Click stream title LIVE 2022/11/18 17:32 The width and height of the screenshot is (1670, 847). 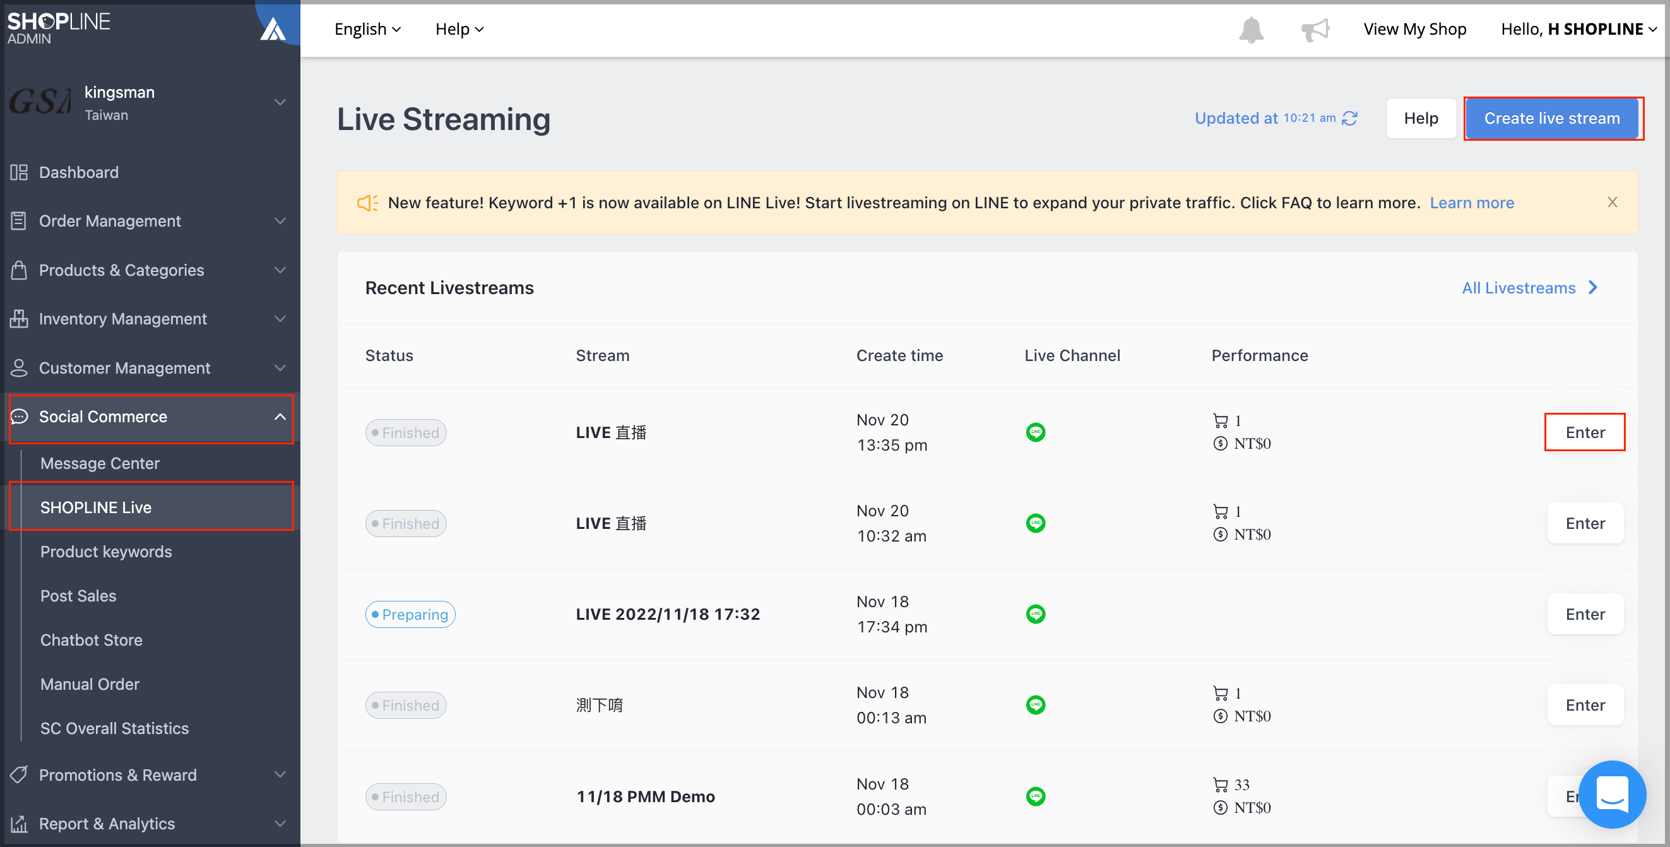coord(668,613)
